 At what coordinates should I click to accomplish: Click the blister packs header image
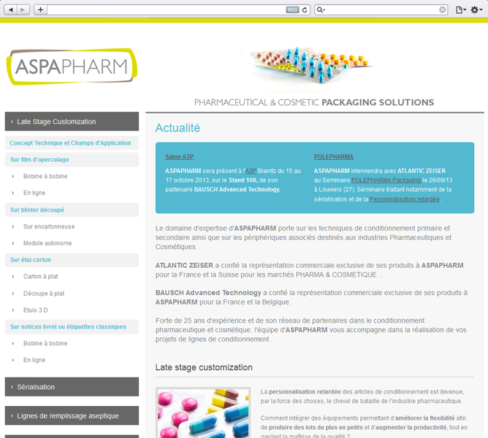(x=310, y=65)
